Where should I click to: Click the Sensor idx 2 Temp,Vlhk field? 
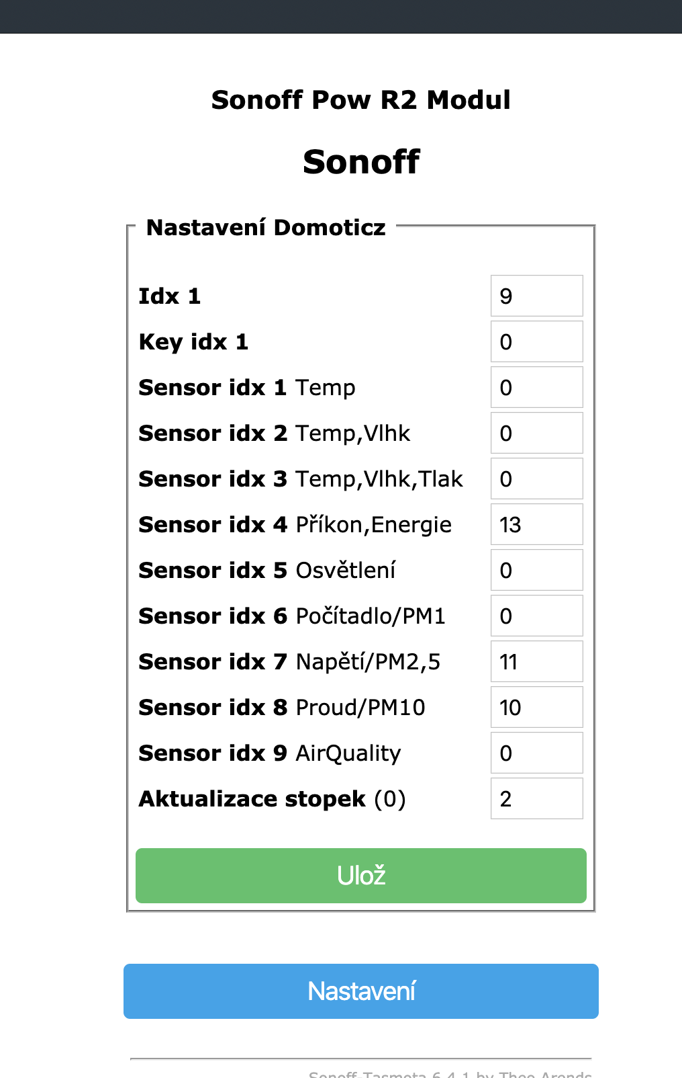(536, 433)
